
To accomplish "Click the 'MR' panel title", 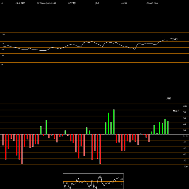I will click(169, 98).
